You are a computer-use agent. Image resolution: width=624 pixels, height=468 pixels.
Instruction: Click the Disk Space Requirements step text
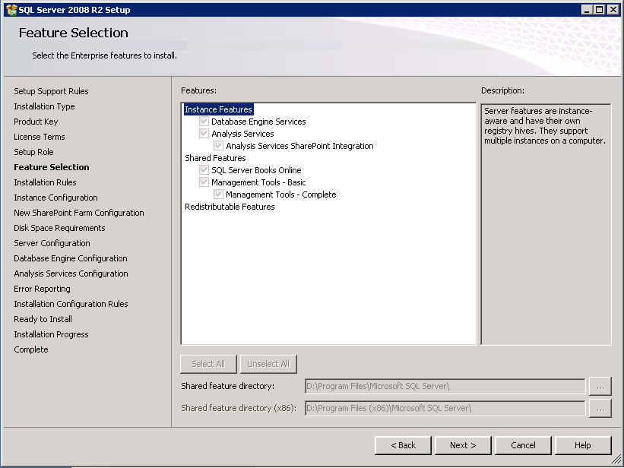coord(59,228)
